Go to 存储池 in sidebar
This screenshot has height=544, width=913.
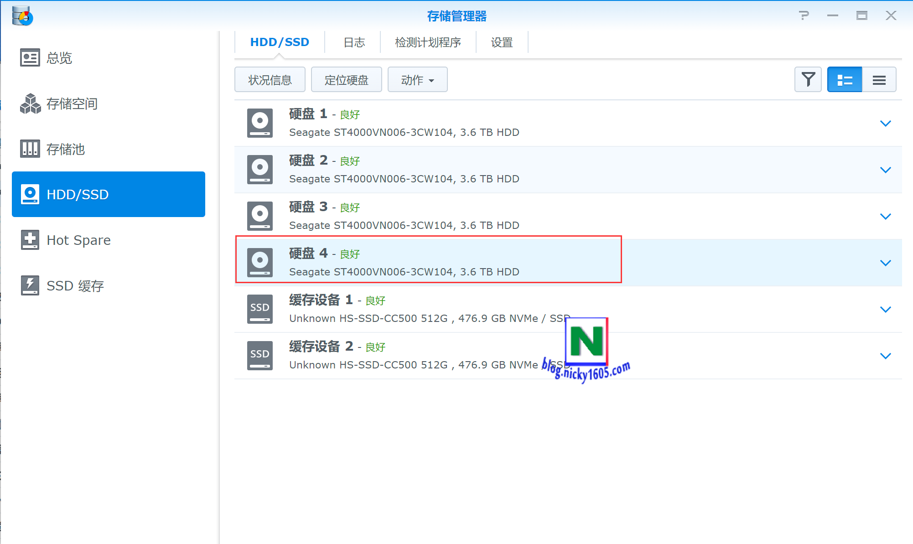coord(109,149)
